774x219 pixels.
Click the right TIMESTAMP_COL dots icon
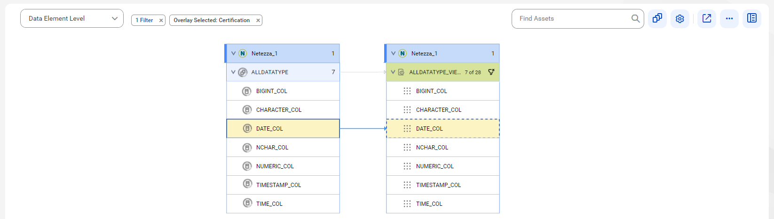(407, 185)
